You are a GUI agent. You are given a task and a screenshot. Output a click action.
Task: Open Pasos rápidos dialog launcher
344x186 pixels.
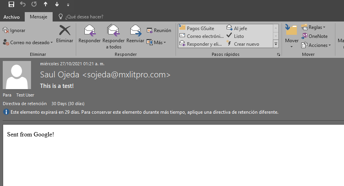coord(278,55)
